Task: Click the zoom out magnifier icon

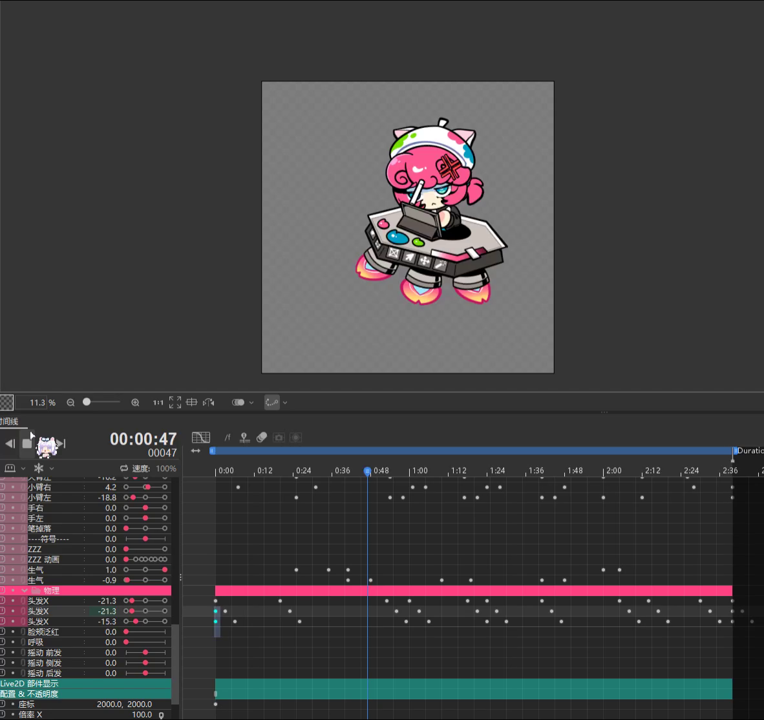Action: tap(70, 403)
